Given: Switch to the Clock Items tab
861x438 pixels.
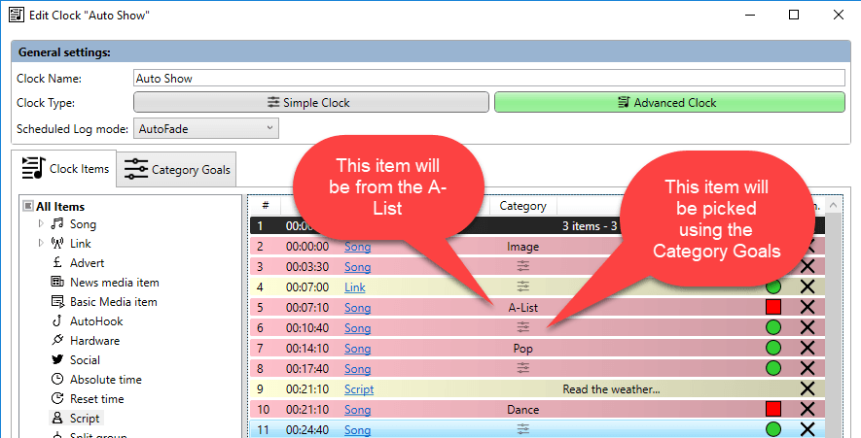Looking at the screenshot, I should point(63,168).
